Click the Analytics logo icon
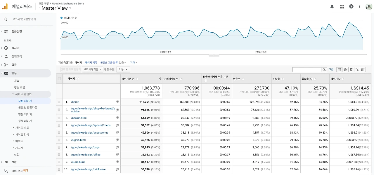The height and width of the screenshot is (175, 374). pyautogui.click(x=5, y=6)
